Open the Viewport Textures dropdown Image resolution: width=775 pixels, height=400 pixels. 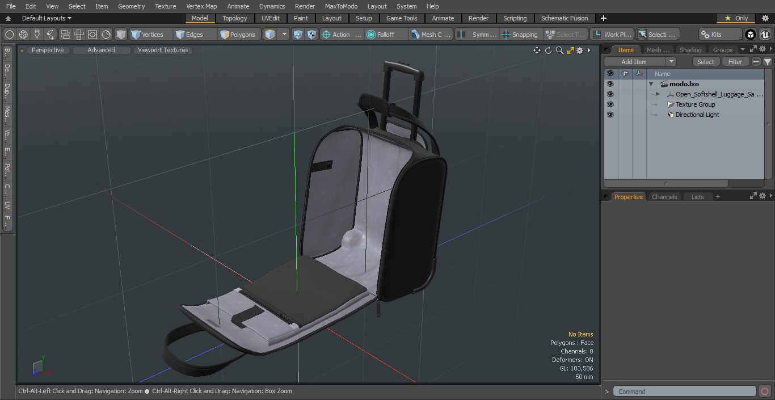pyautogui.click(x=163, y=50)
